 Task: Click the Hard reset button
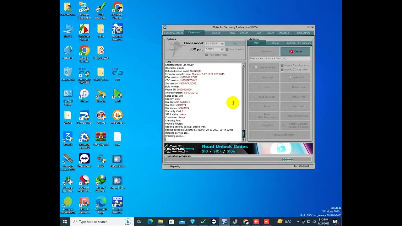click(296, 106)
